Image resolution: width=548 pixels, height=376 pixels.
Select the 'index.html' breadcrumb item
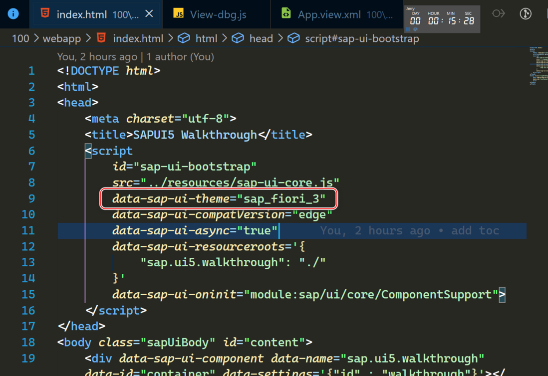pyautogui.click(x=138, y=38)
